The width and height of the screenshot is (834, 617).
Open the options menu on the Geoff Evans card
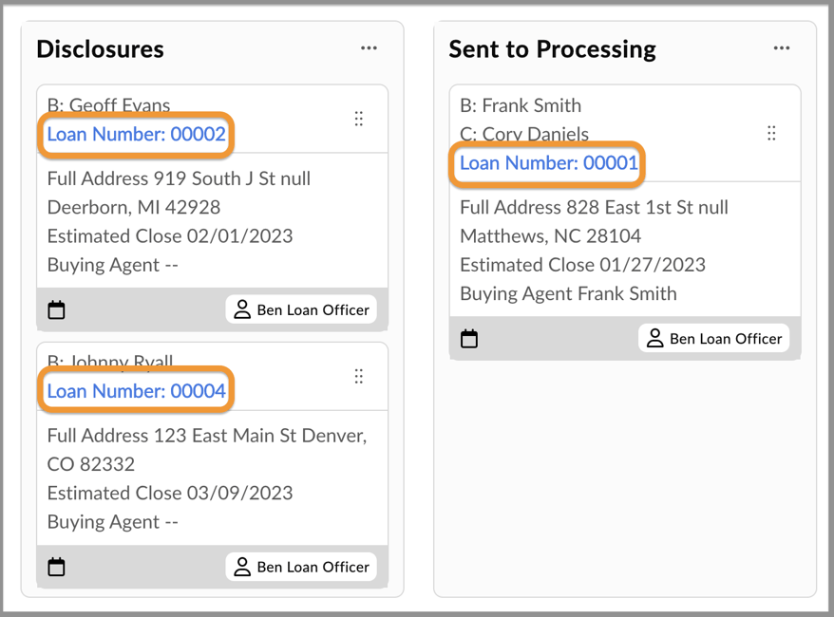[359, 118]
